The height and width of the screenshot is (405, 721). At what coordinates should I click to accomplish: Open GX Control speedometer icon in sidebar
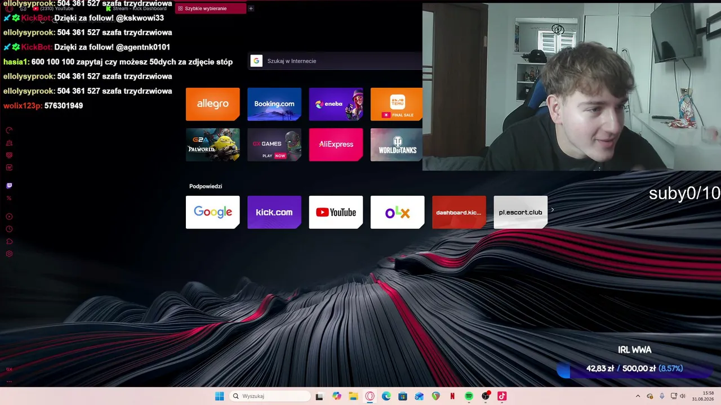9,130
